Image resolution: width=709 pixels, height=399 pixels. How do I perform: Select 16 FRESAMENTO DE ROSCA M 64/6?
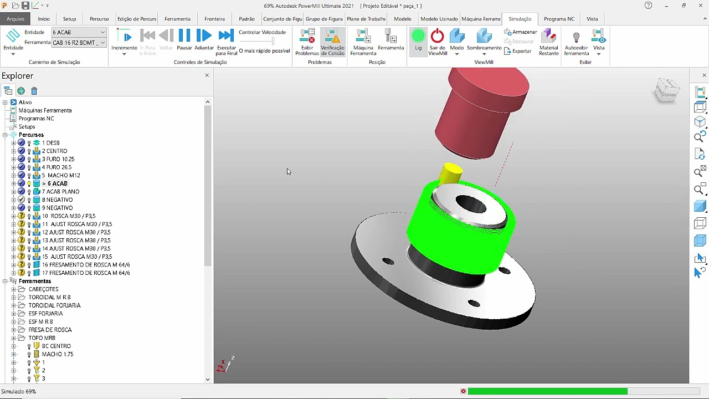[86, 265]
